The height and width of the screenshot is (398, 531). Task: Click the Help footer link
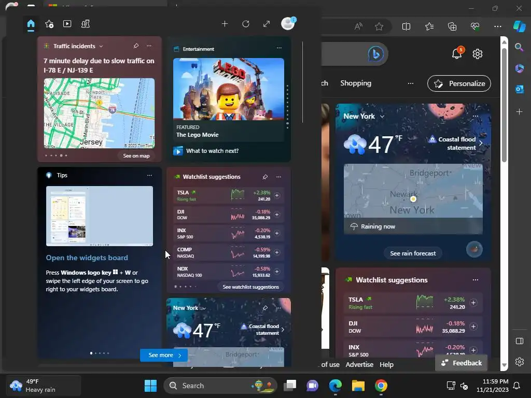coord(386,364)
